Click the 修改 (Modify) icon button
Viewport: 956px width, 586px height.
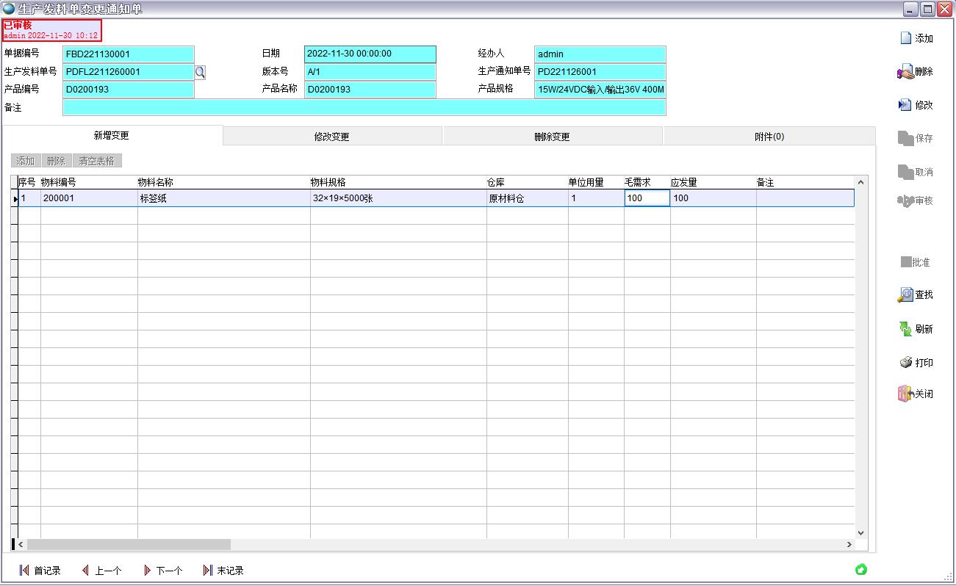pos(905,105)
